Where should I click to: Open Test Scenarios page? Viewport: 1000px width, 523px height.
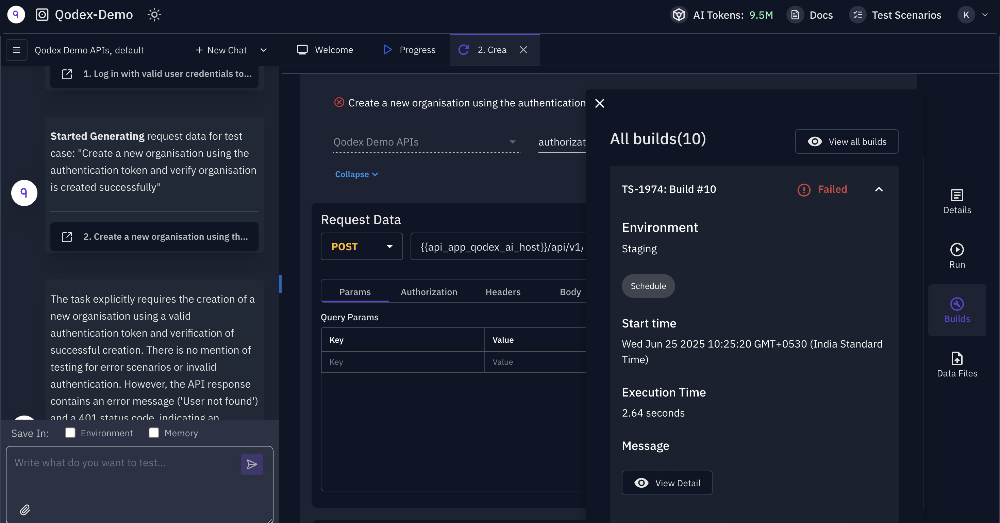(x=895, y=15)
